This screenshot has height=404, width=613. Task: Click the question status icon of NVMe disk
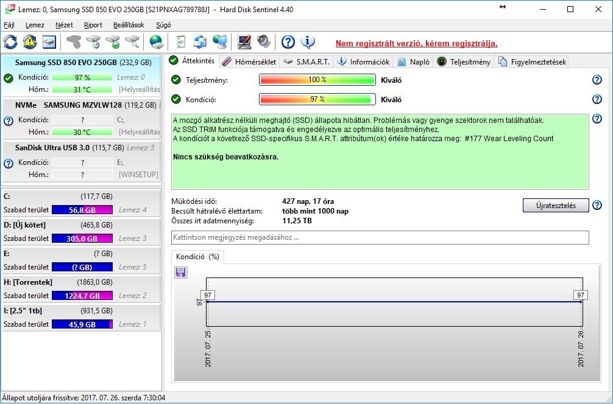pyautogui.click(x=9, y=121)
